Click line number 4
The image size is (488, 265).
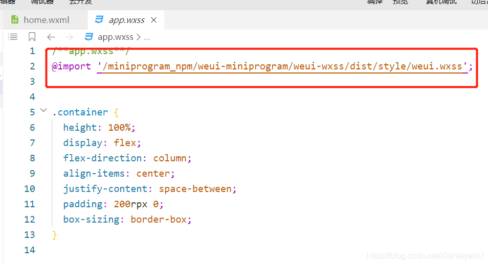tap(32, 97)
